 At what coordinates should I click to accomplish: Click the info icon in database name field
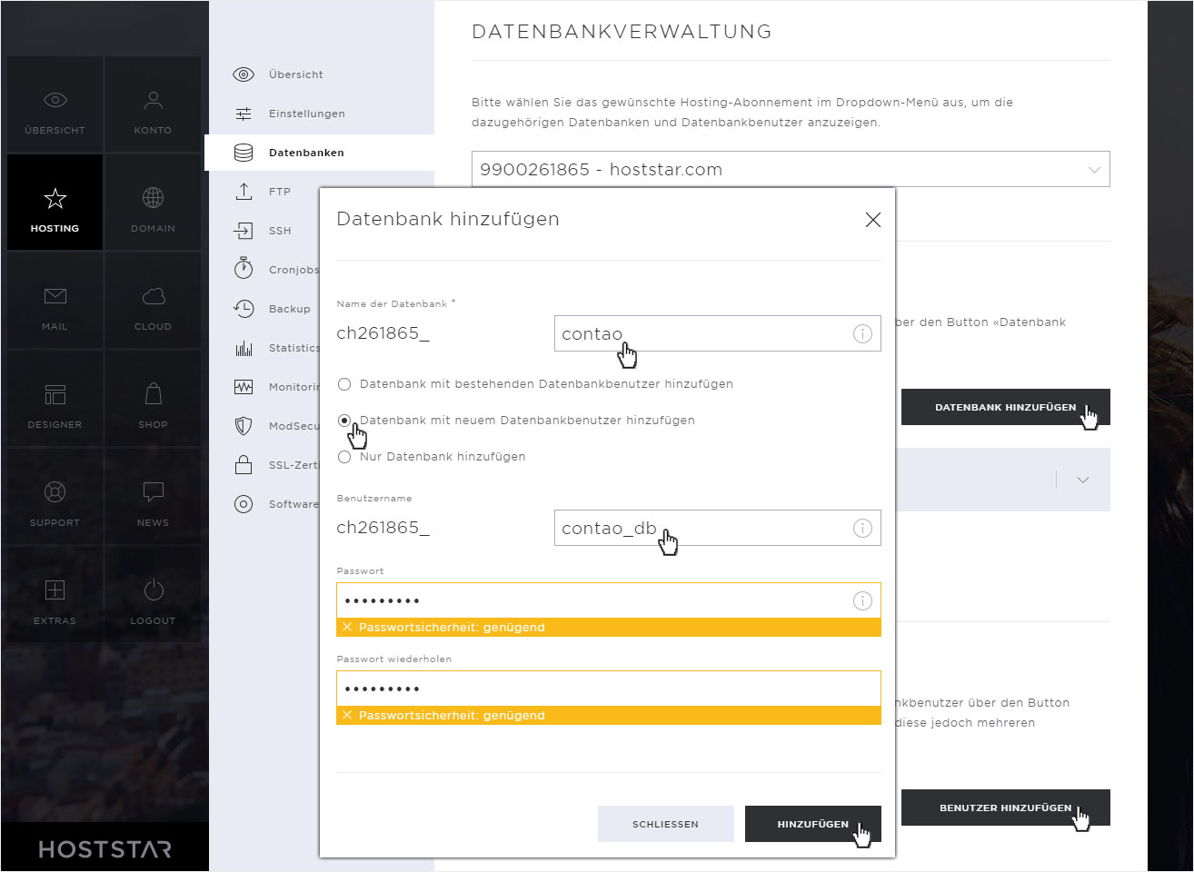862,333
